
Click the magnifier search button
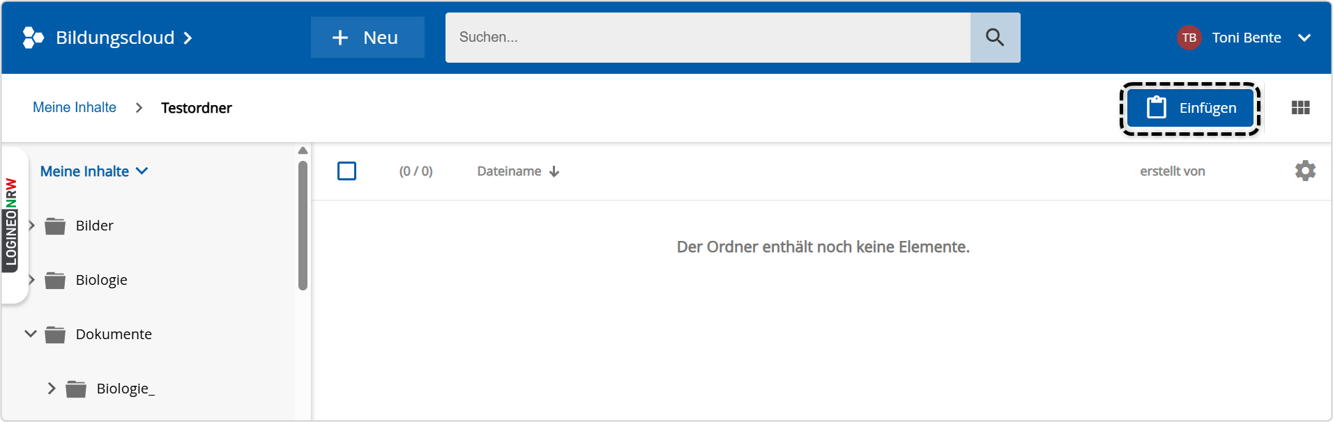click(995, 38)
